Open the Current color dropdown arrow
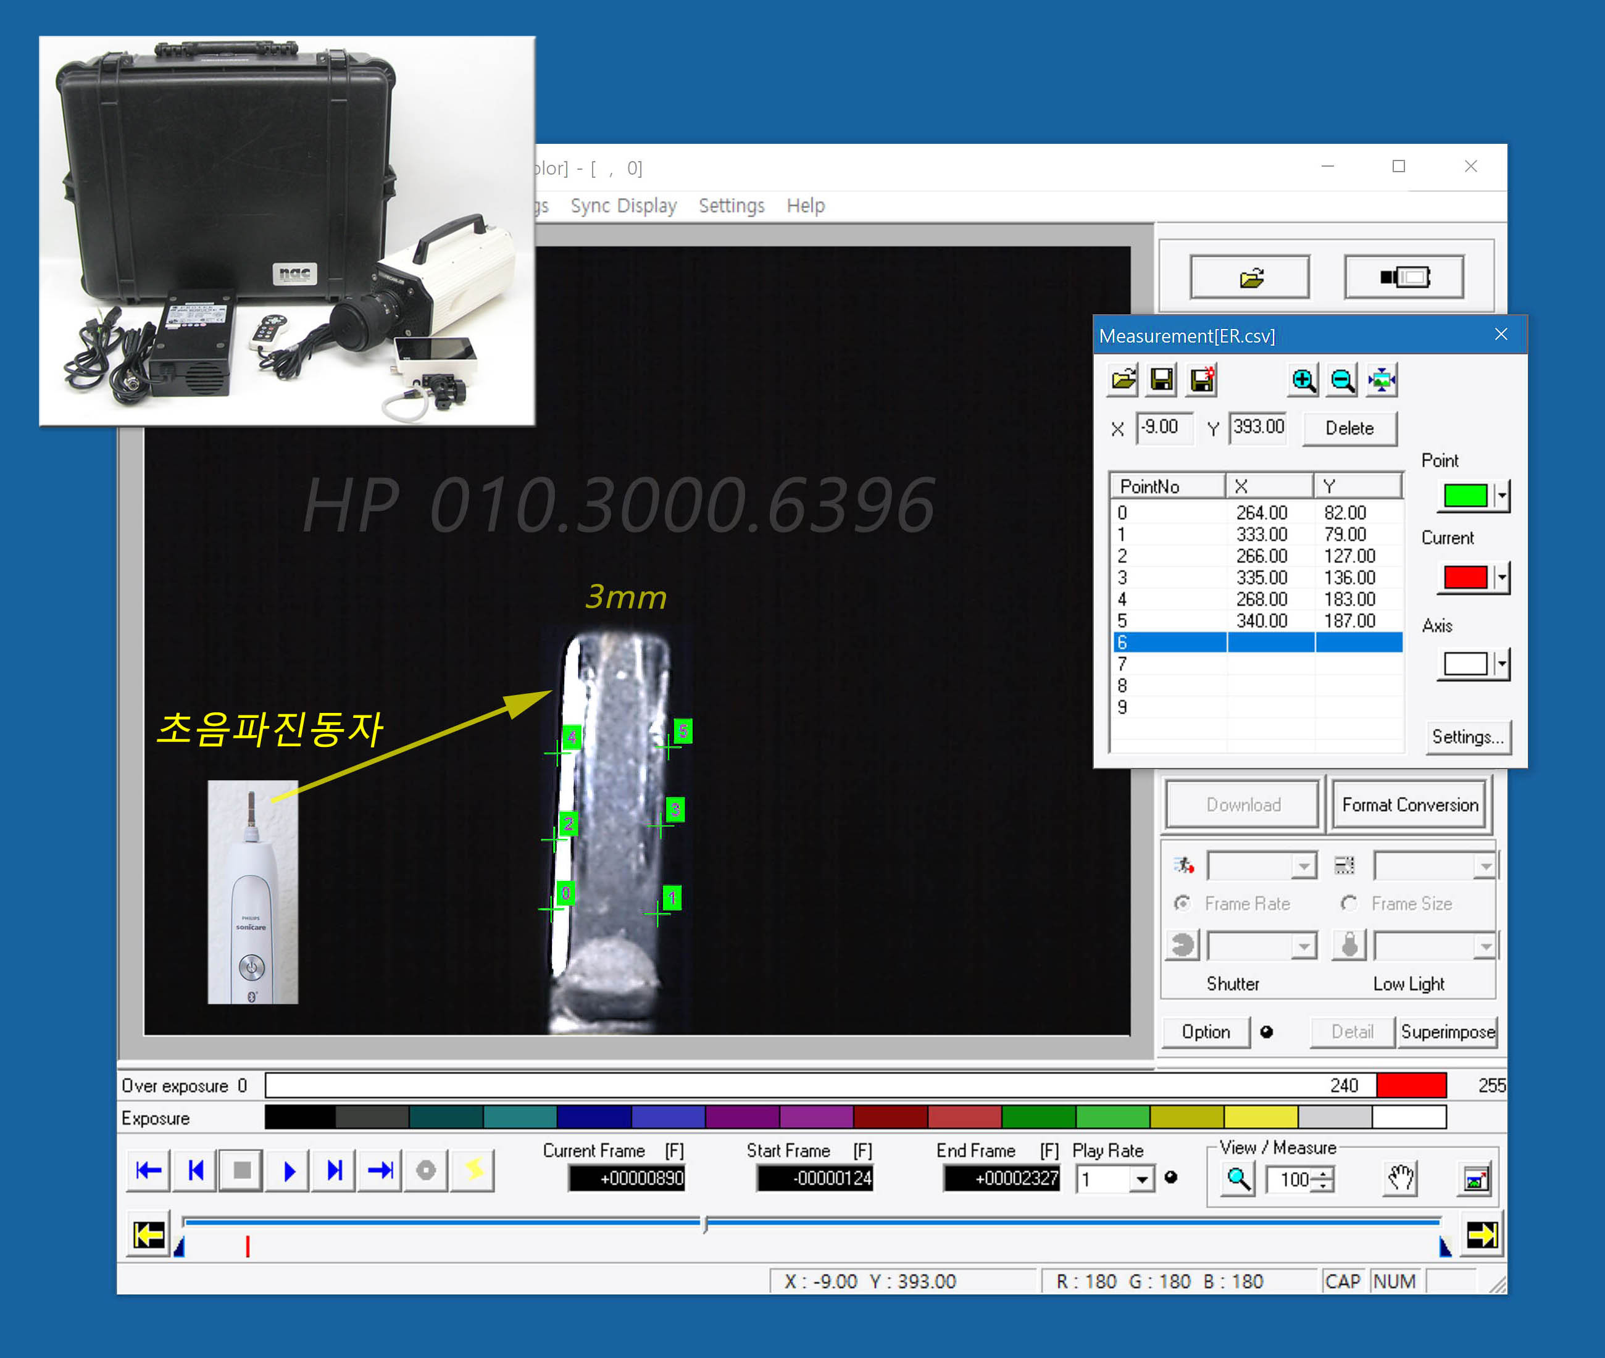This screenshot has width=1605, height=1358. pos(1502,577)
